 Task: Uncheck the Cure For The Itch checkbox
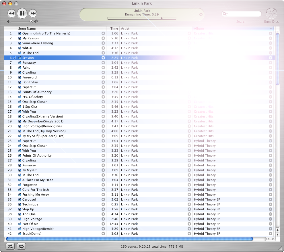(x=20, y=190)
